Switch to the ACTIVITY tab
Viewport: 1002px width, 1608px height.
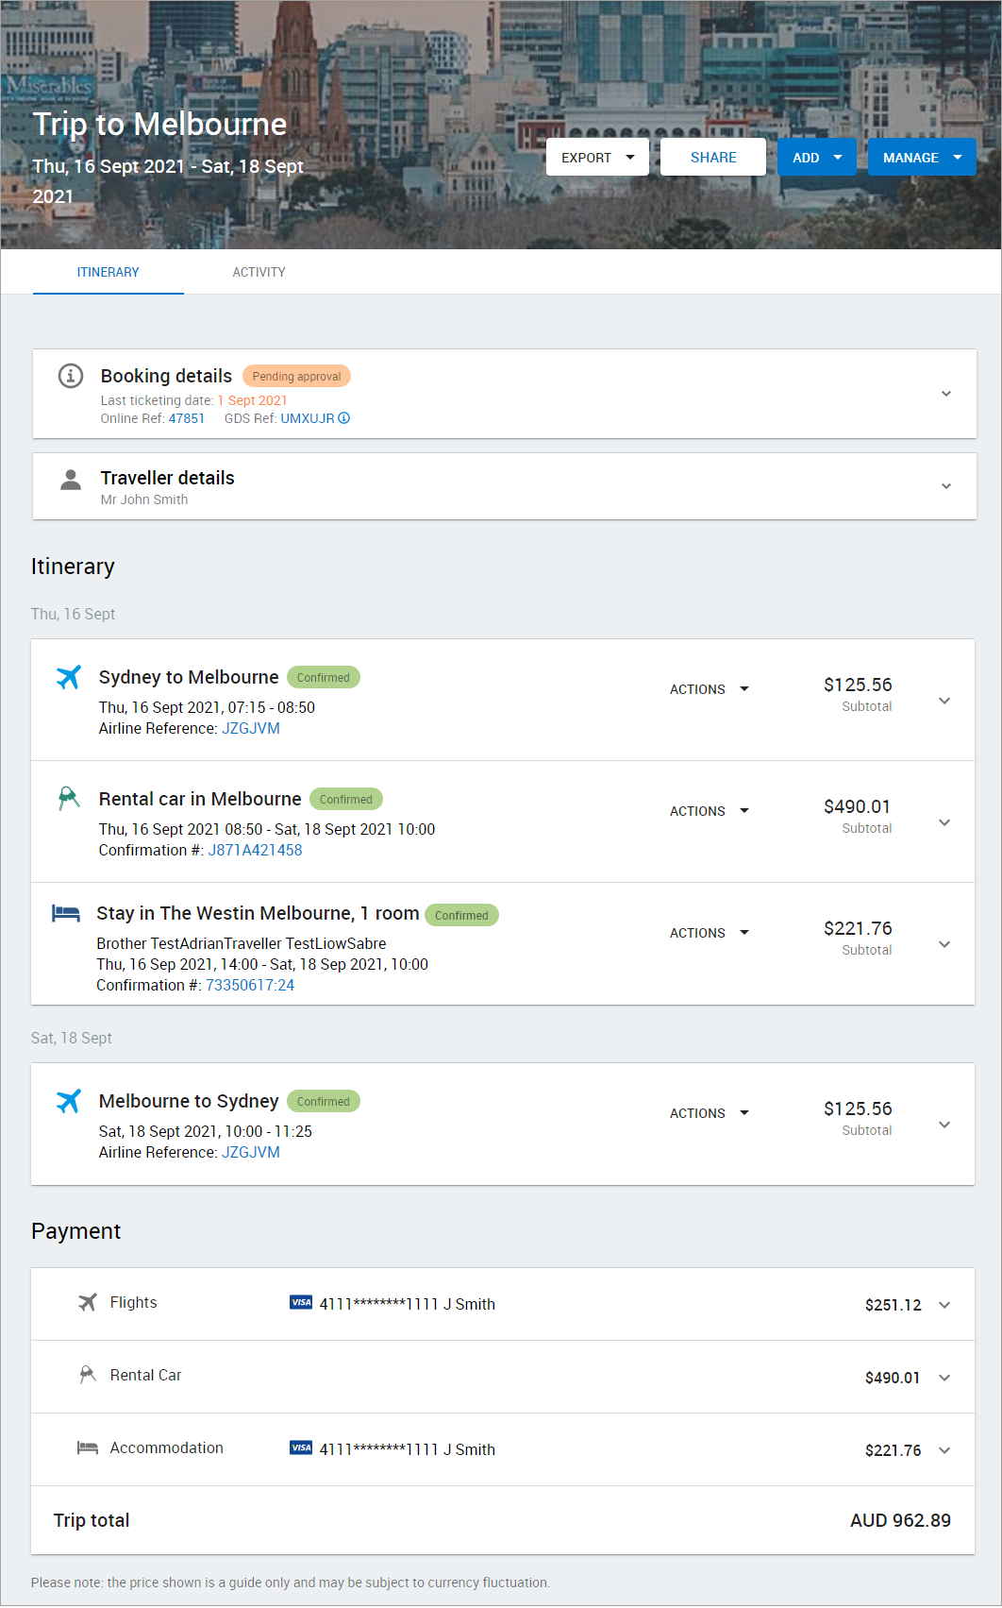click(x=259, y=272)
